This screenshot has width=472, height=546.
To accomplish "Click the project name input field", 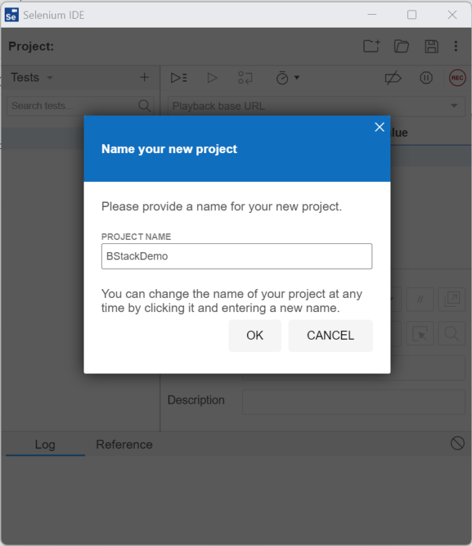I will pyautogui.click(x=236, y=256).
